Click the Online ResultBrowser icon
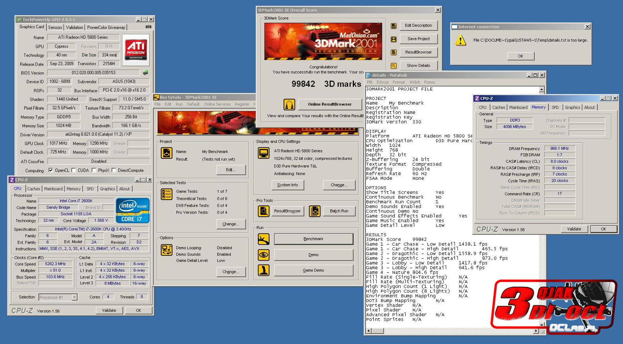This screenshot has height=344, width=623. pyautogui.click(x=289, y=104)
